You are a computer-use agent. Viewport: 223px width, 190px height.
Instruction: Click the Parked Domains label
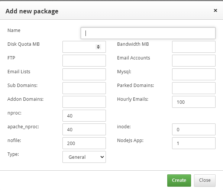[136, 86]
